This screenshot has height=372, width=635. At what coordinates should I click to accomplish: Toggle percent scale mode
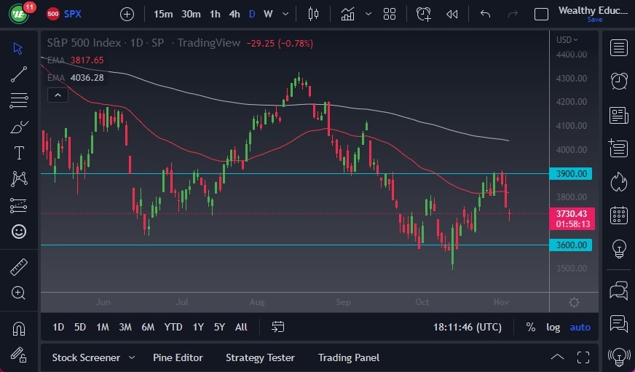530,327
